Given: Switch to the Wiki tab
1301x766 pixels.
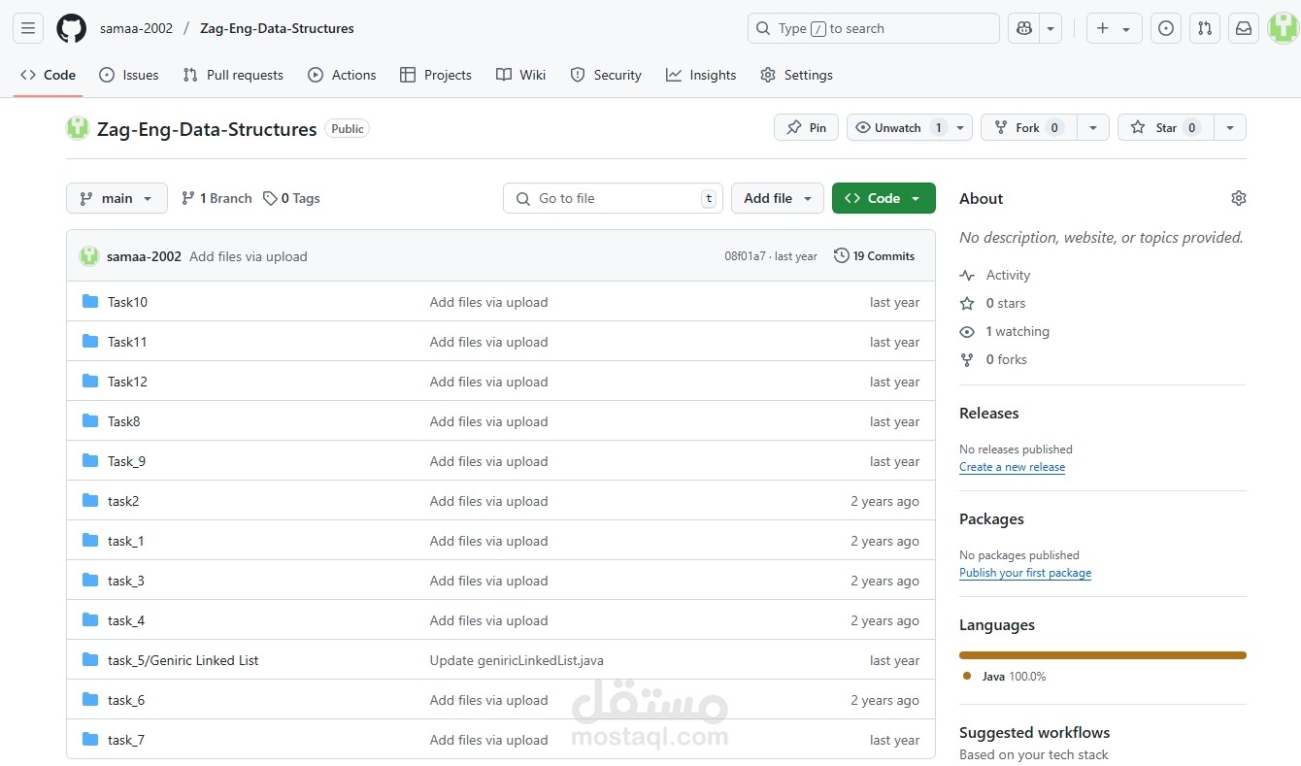Looking at the screenshot, I should pos(520,75).
